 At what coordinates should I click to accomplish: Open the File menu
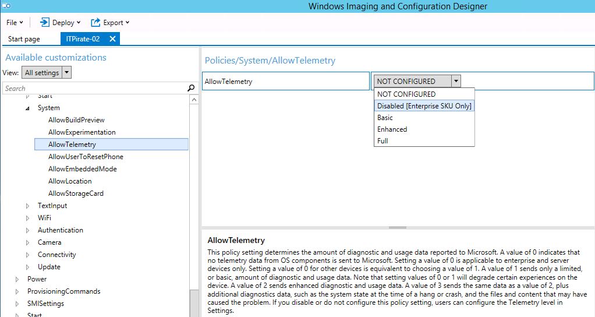(x=15, y=22)
